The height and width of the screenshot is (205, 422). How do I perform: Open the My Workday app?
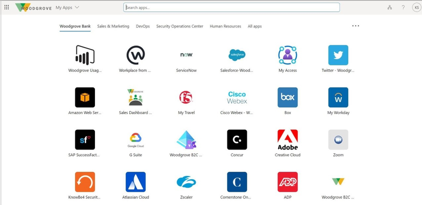(338, 97)
